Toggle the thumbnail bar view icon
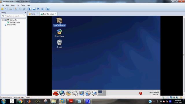 [34, 9]
